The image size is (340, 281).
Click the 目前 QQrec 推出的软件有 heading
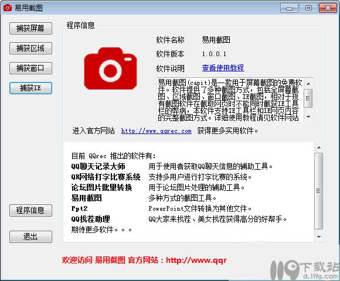tap(113, 156)
